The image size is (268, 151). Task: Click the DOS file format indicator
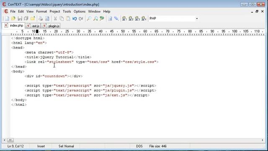coord(139,146)
